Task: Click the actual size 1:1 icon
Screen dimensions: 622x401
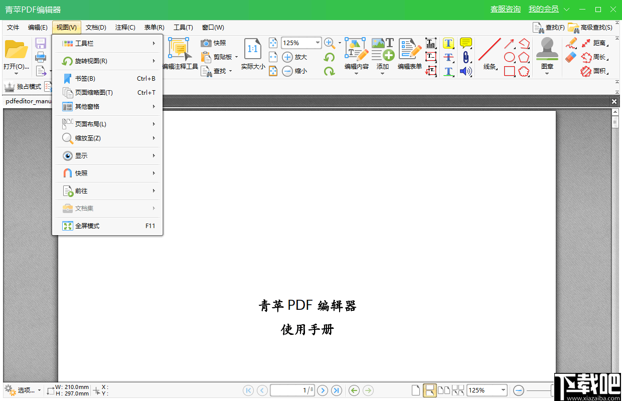Action: (252, 49)
